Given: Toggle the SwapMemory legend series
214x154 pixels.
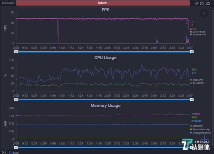Looking at the screenshot, I should (x=200, y=129).
